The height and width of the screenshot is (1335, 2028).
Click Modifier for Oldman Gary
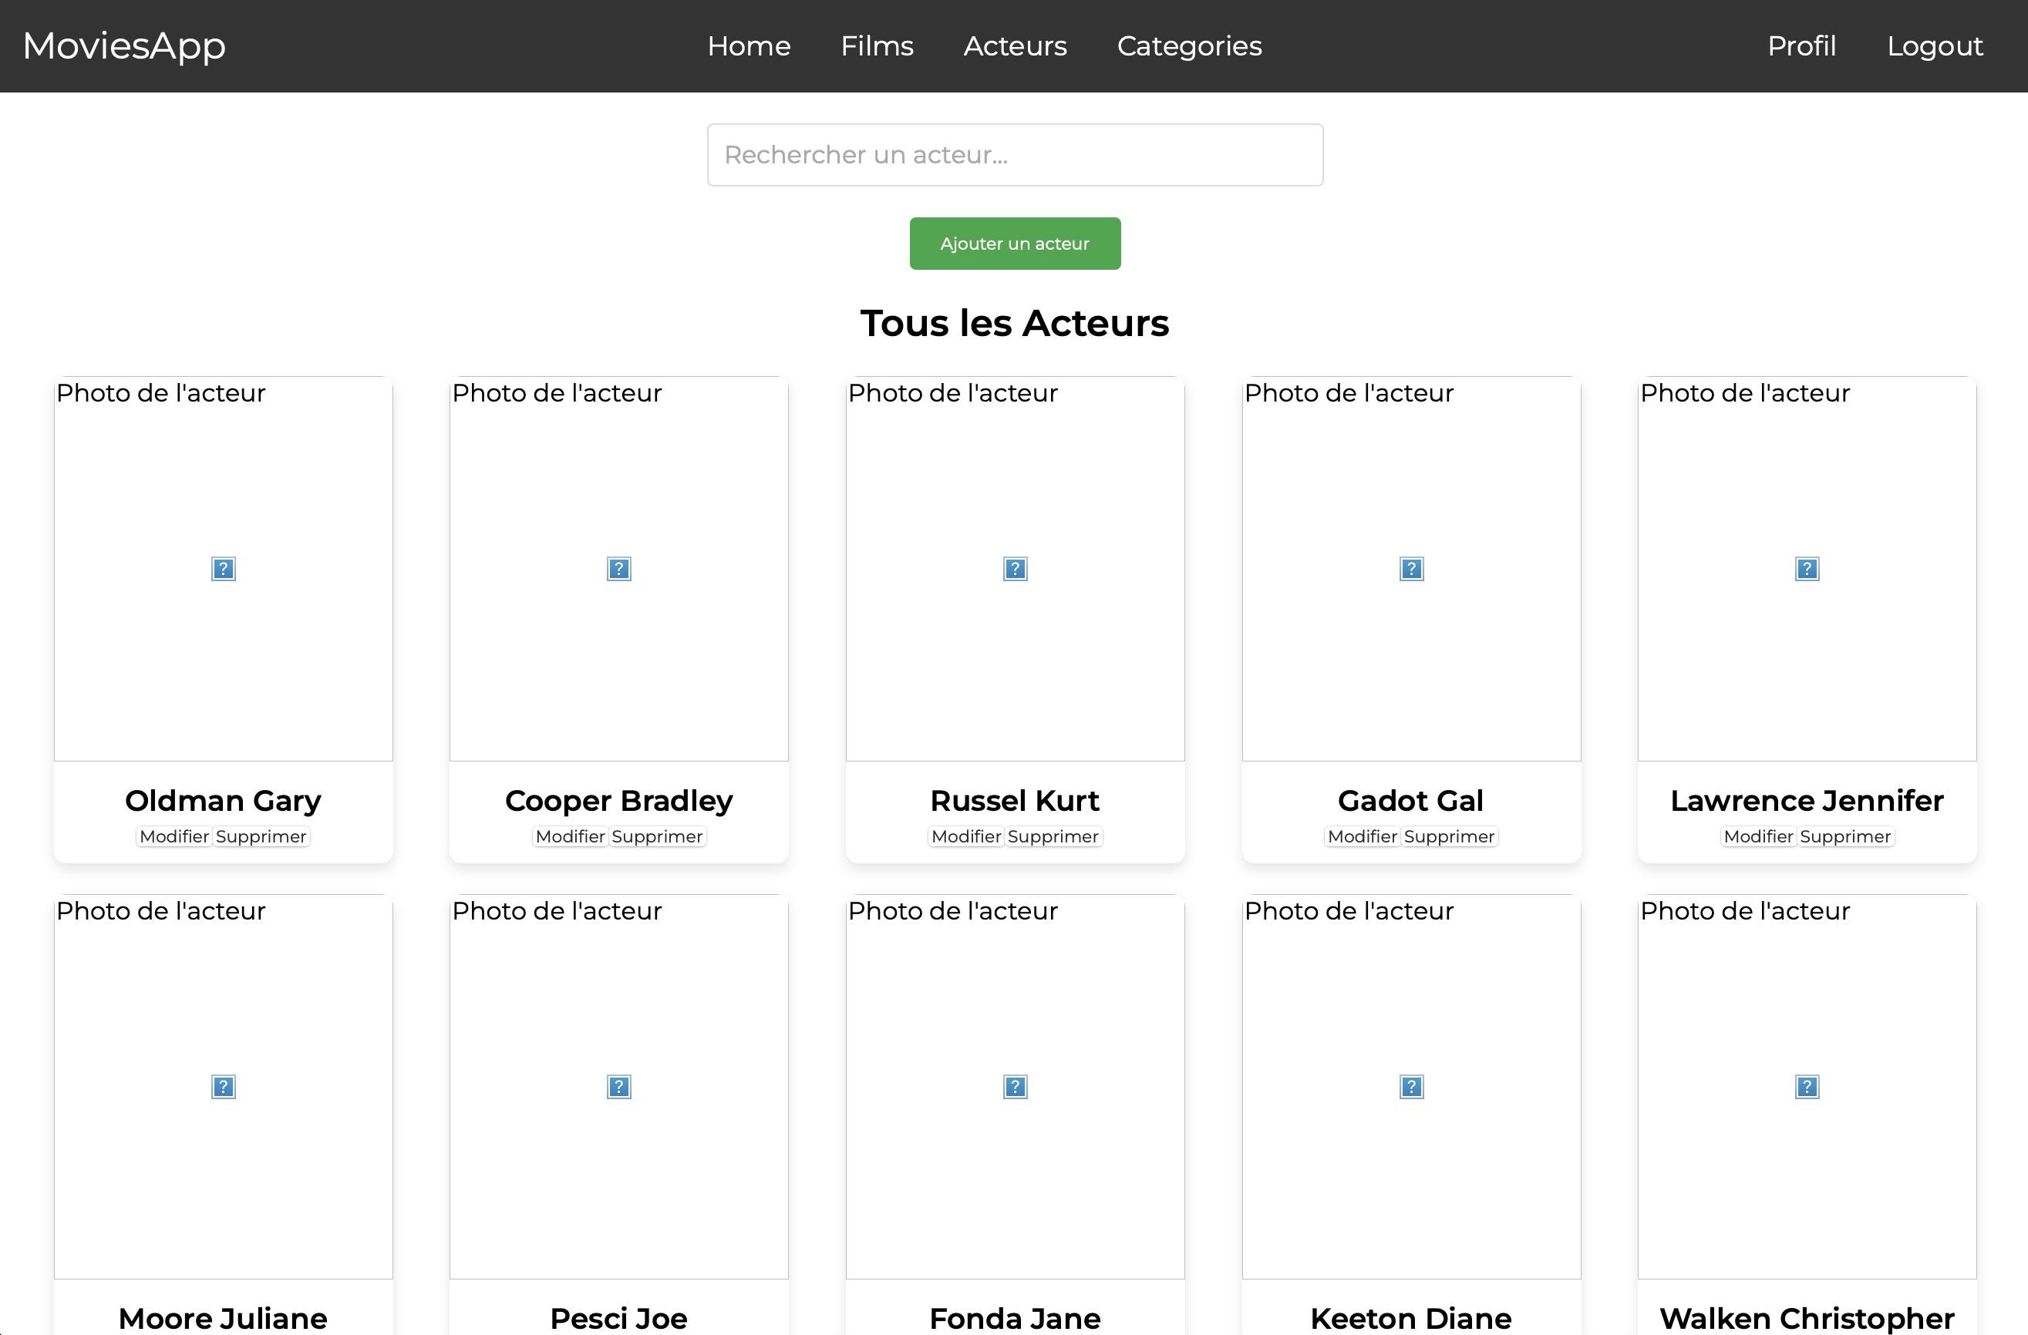[175, 836]
